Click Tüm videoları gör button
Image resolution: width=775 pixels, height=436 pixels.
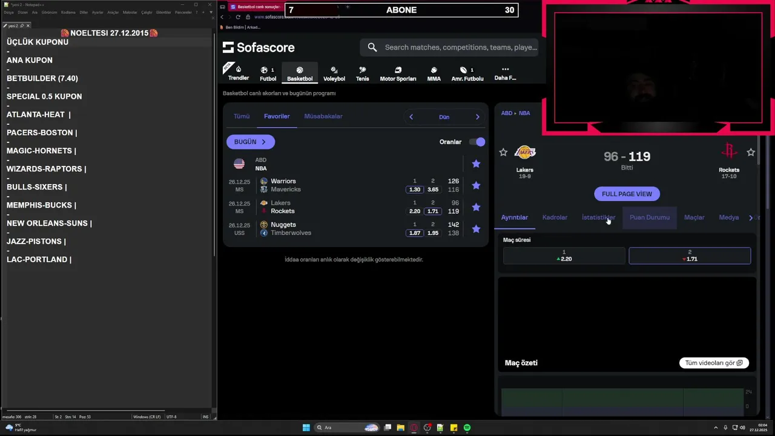(x=714, y=363)
